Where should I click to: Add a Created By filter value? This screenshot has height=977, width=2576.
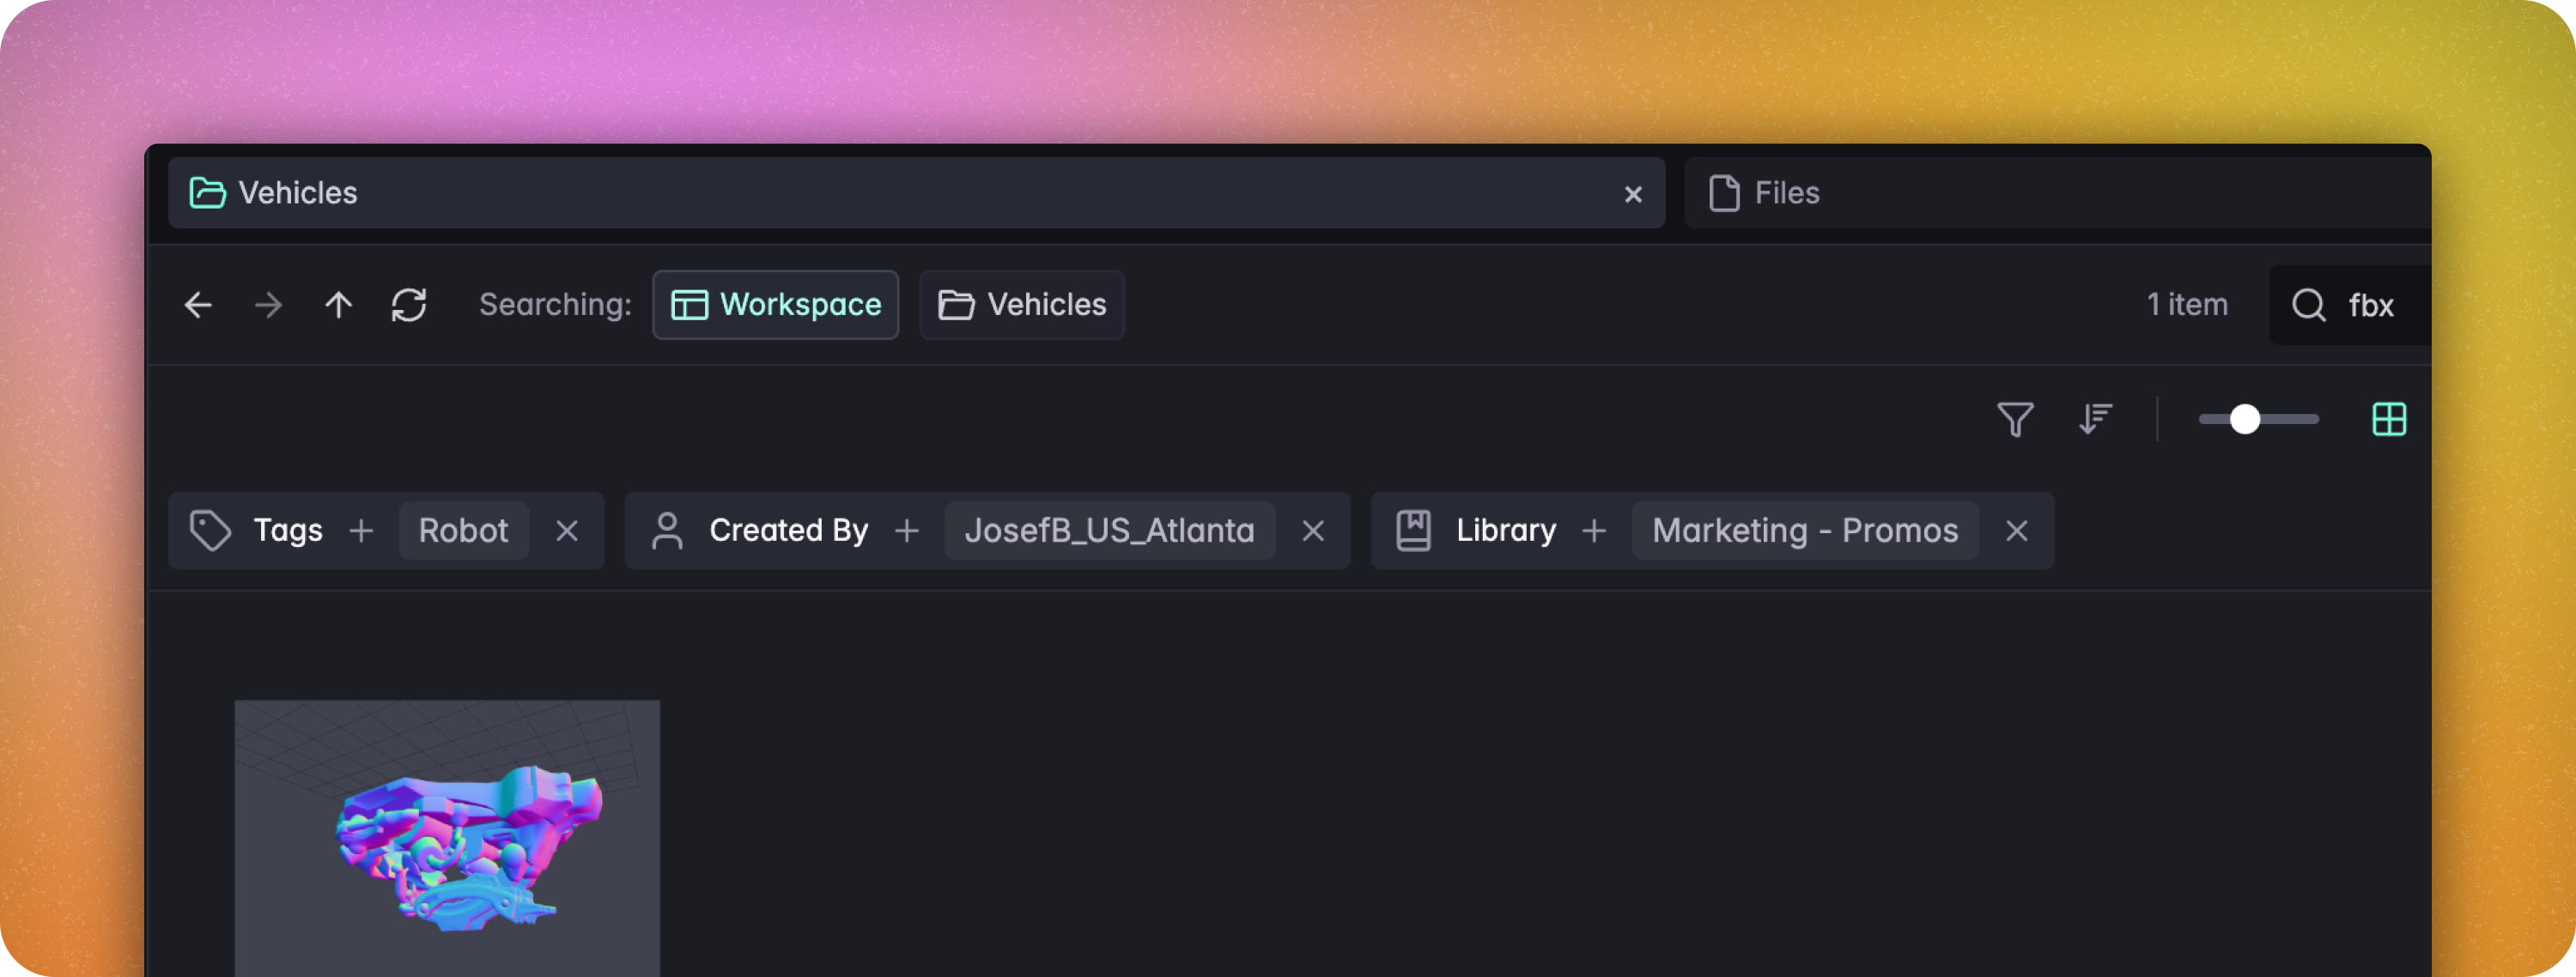(x=906, y=530)
